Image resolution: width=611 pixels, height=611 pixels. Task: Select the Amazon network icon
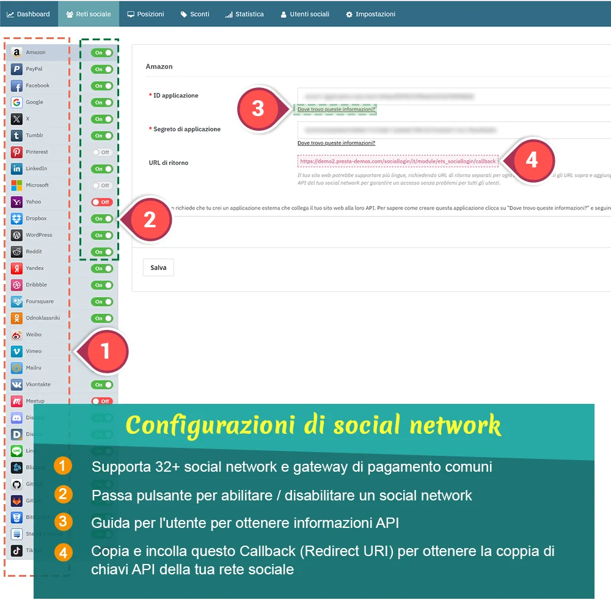click(x=16, y=53)
